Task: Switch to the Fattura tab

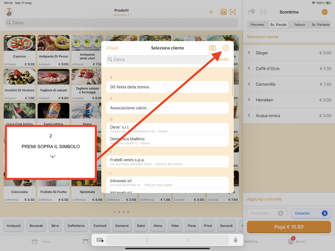Action: pos(299,25)
